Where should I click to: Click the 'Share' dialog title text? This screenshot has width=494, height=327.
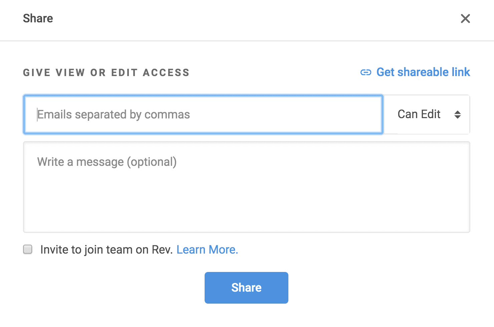38,18
